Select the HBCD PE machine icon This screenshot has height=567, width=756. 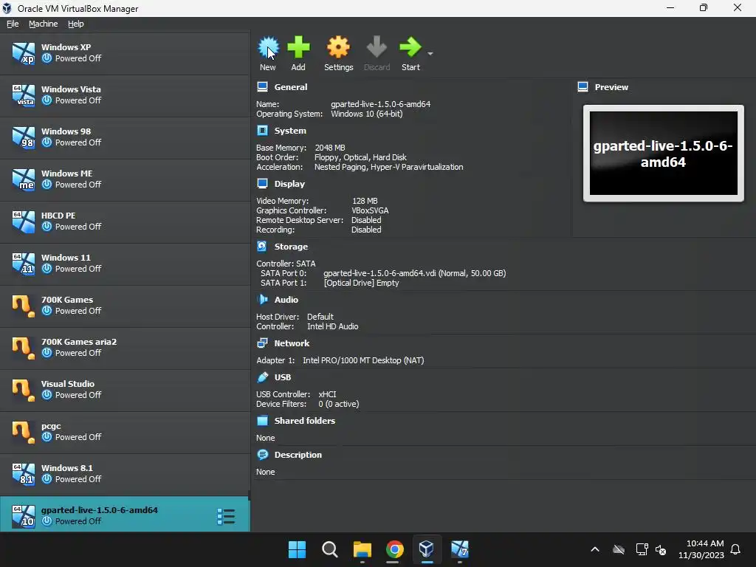click(x=23, y=221)
